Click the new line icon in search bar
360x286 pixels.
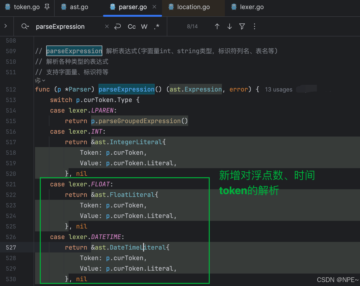(x=118, y=26)
